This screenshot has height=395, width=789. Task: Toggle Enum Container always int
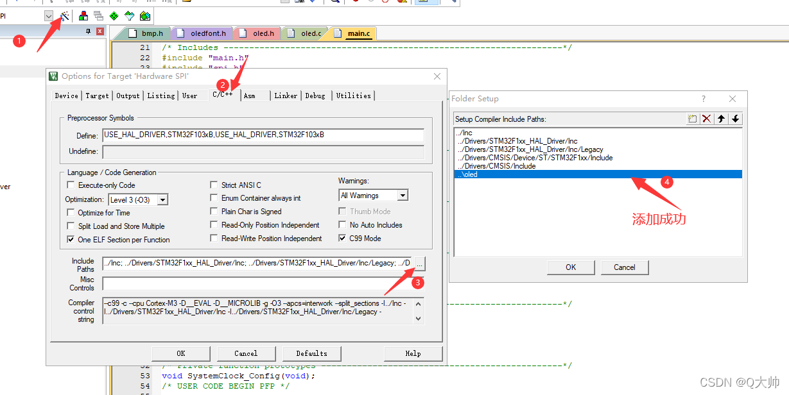[214, 198]
